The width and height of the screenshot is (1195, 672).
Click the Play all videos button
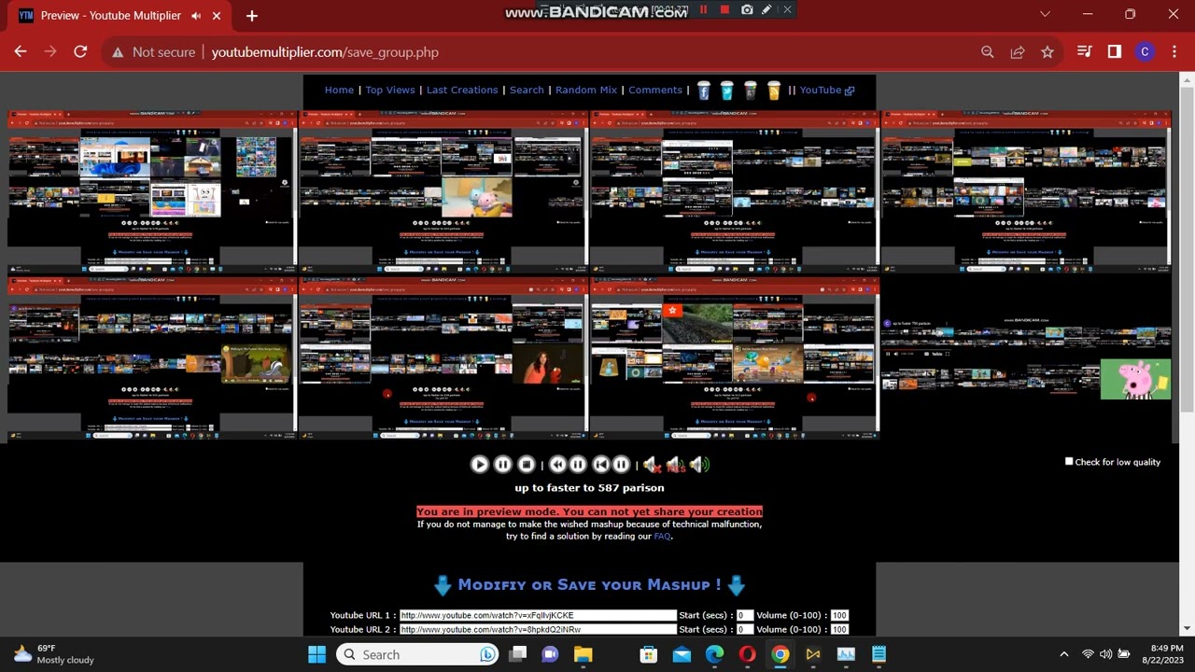pyautogui.click(x=479, y=464)
